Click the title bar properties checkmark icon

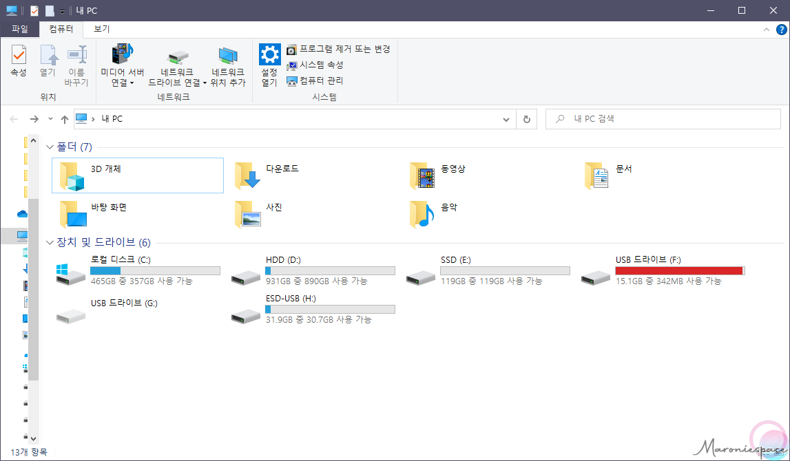tap(34, 10)
